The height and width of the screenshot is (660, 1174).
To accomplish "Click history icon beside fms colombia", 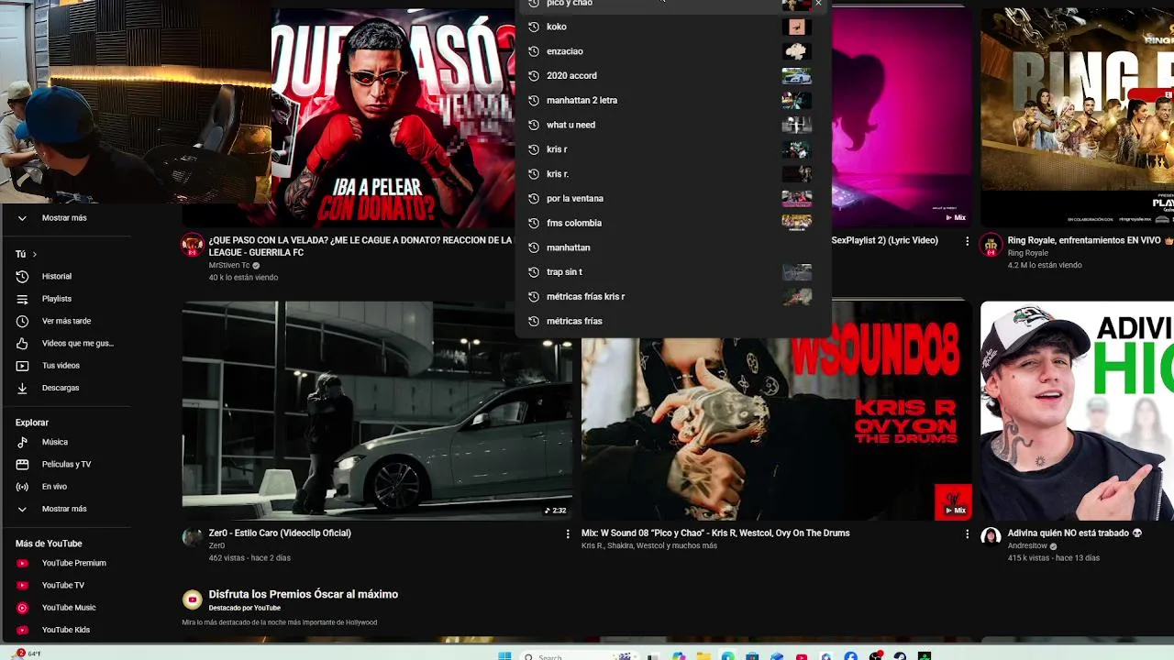I will tap(534, 223).
